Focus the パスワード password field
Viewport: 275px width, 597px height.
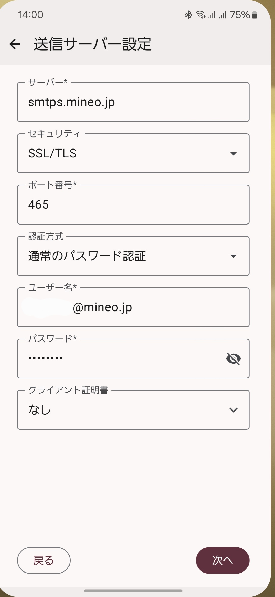(120, 358)
